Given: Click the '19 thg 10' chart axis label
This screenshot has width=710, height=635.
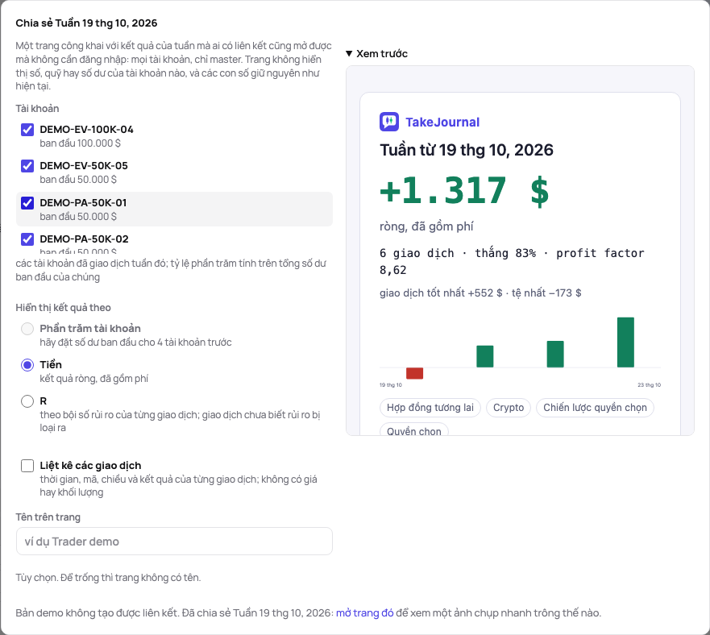Looking at the screenshot, I should [x=390, y=385].
